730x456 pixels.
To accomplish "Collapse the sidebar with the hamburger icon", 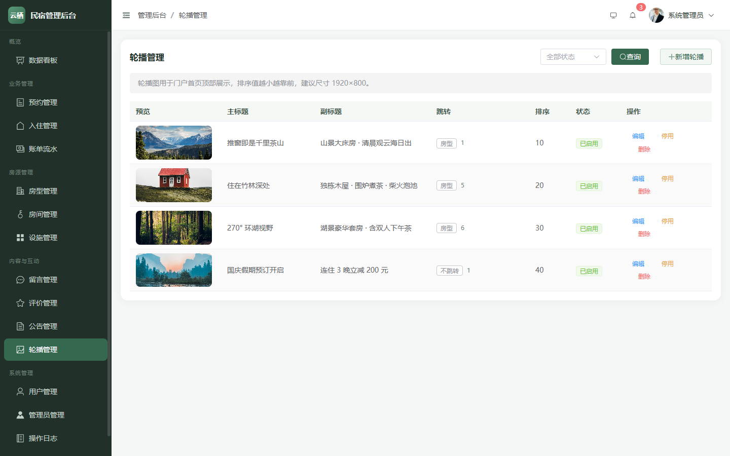I will (x=126, y=15).
